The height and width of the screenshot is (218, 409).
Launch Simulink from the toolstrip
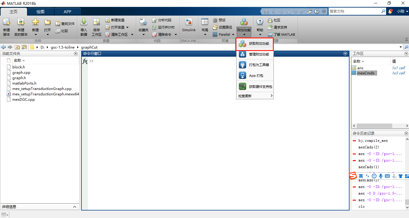[x=189, y=25]
